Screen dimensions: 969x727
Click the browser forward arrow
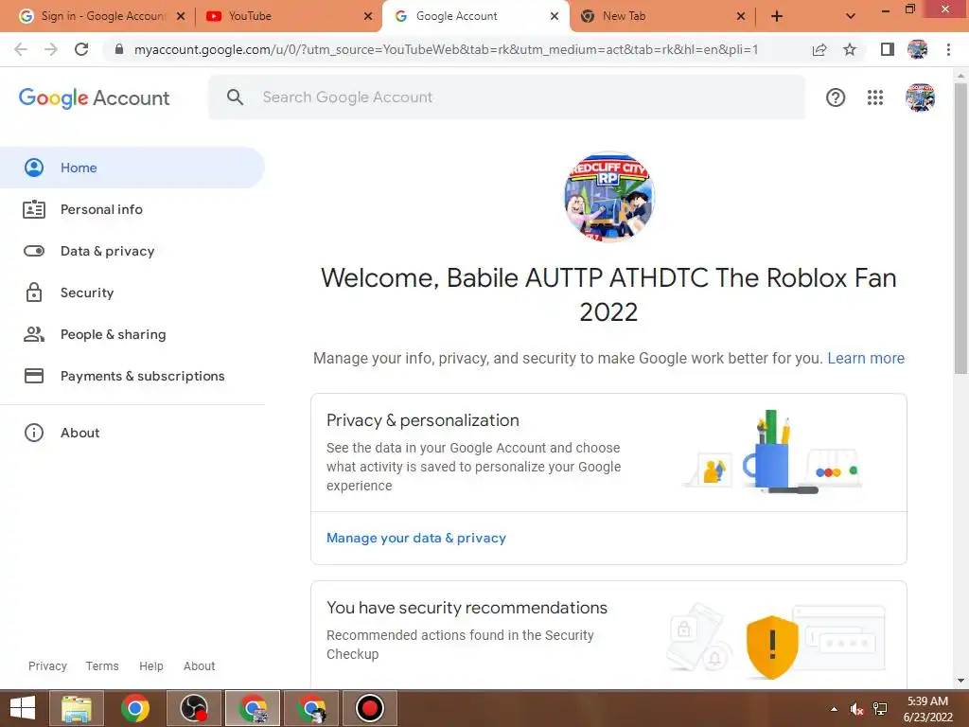point(51,49)
